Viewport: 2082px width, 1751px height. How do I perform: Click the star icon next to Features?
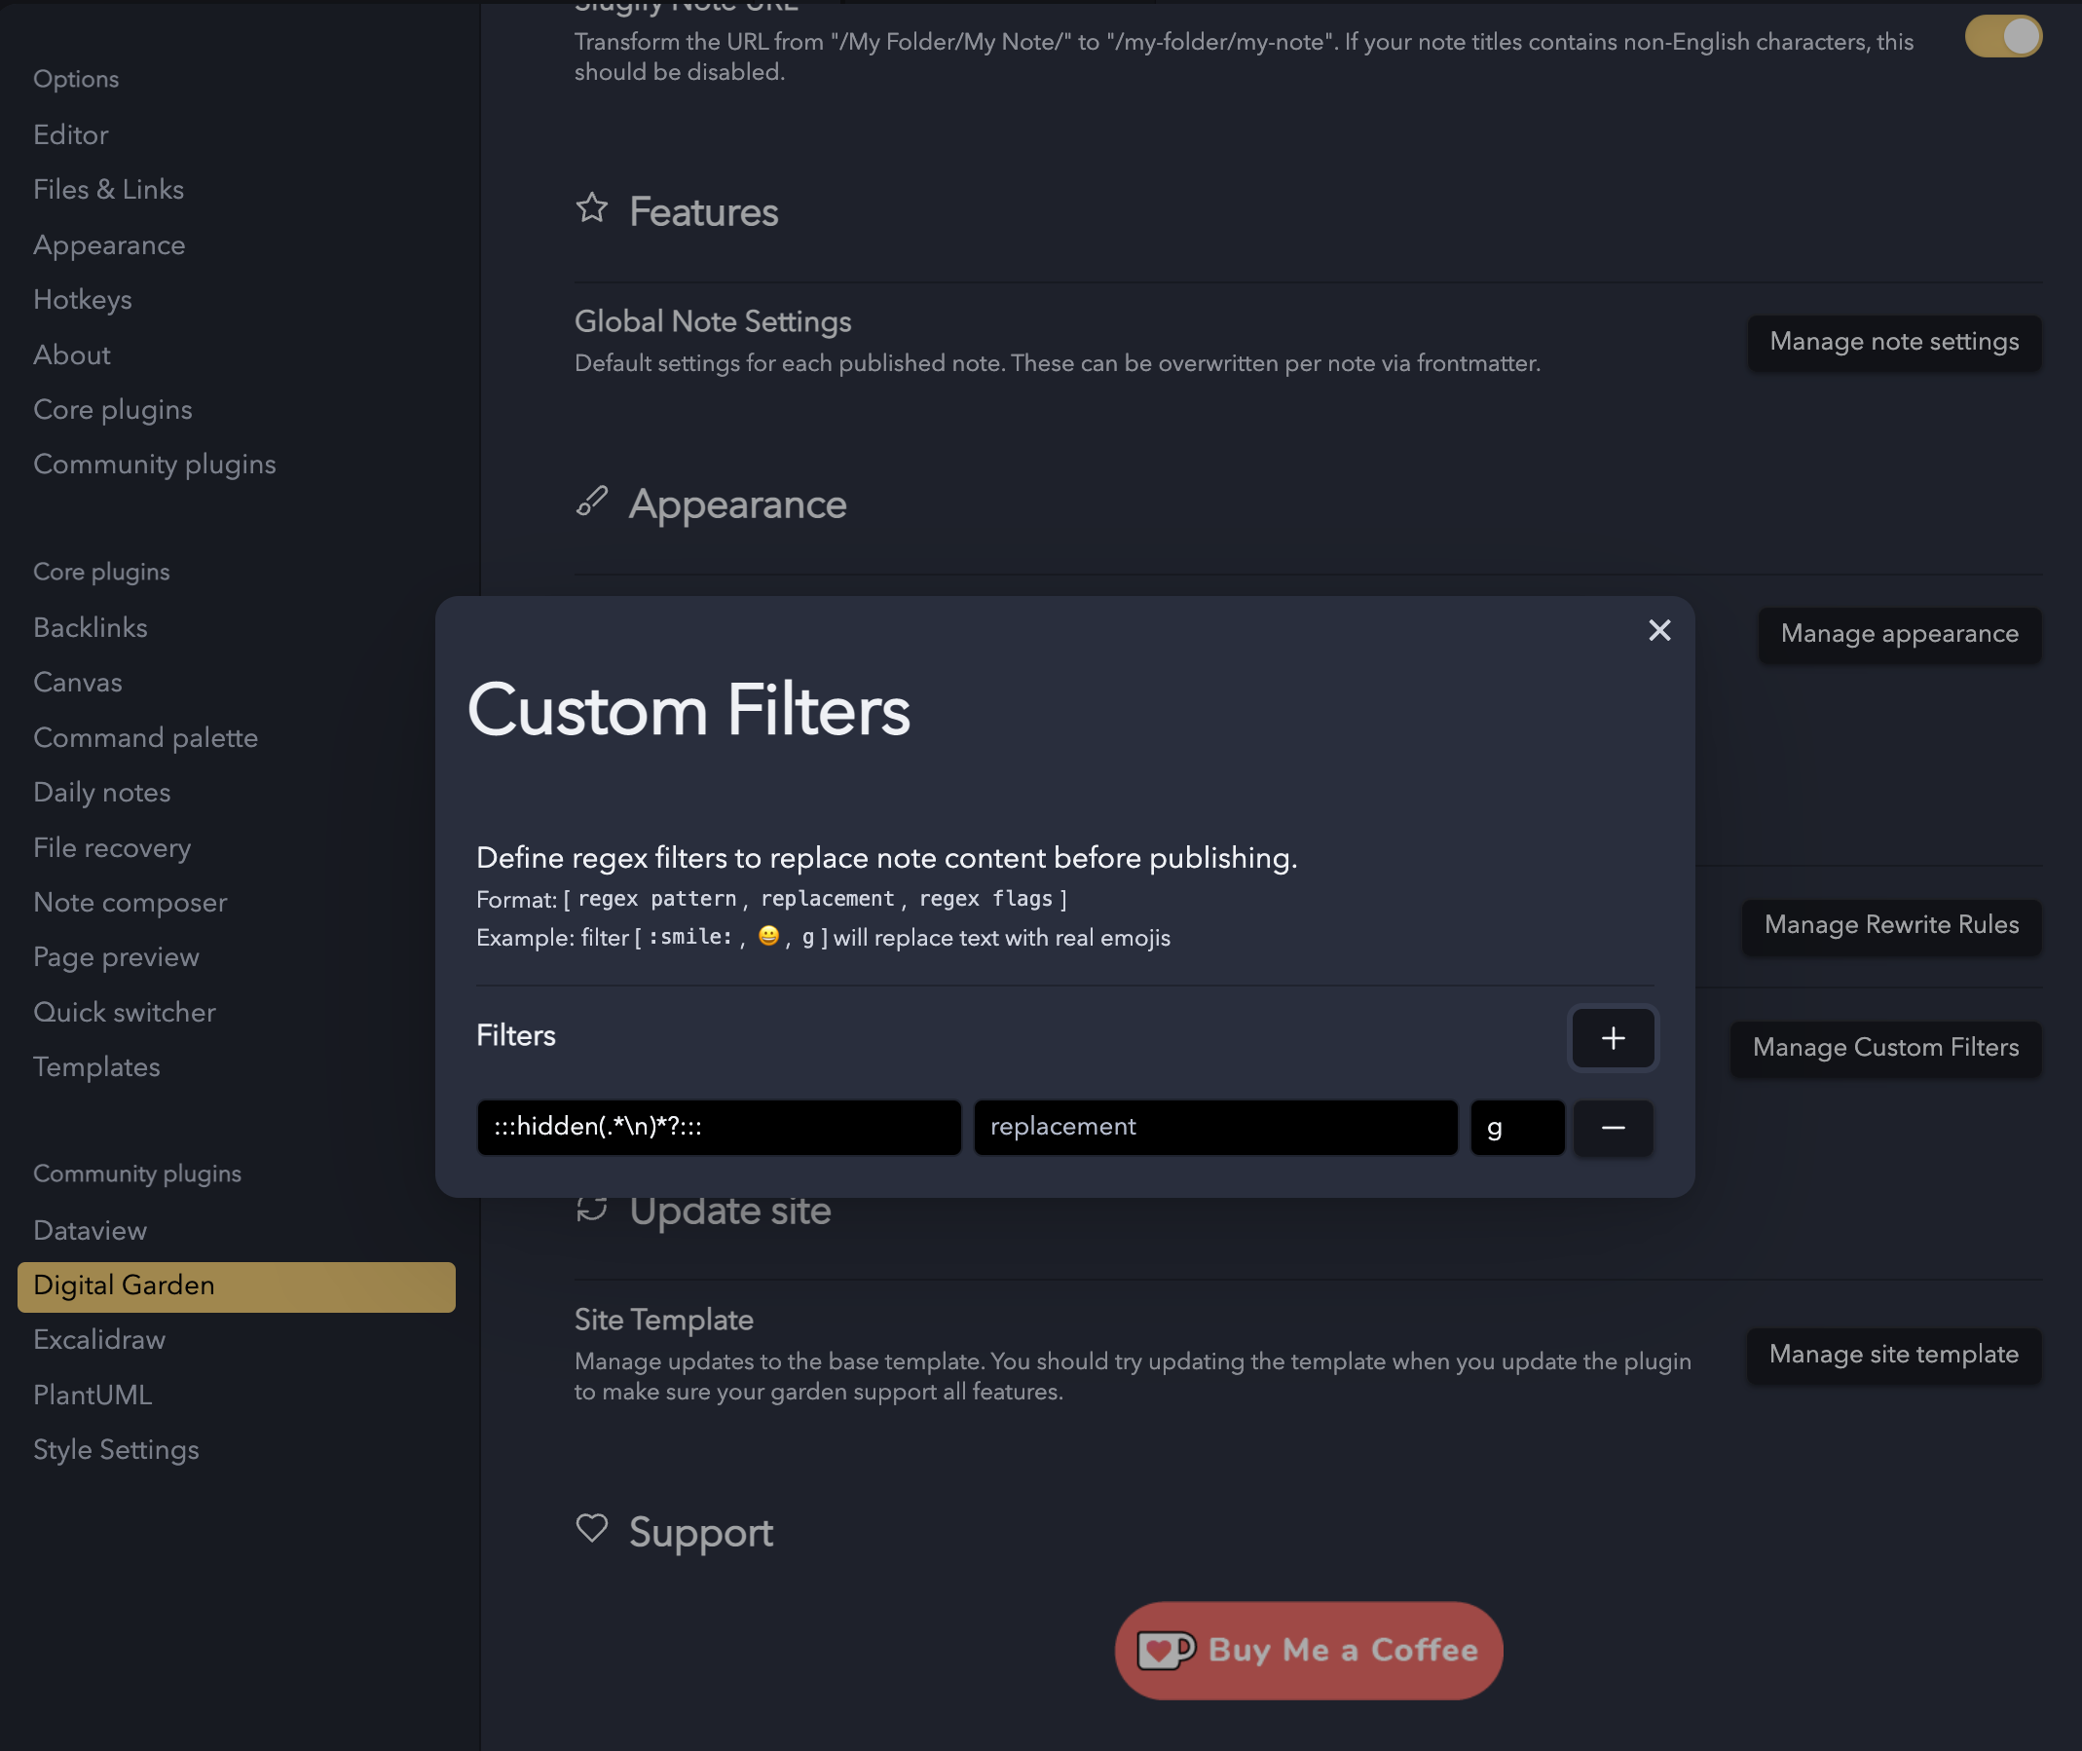pos(592,206)
